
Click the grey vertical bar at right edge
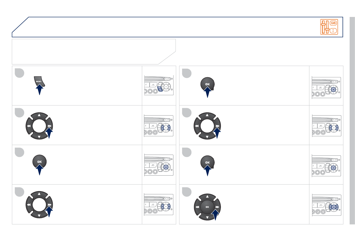(x=352, y=120)
